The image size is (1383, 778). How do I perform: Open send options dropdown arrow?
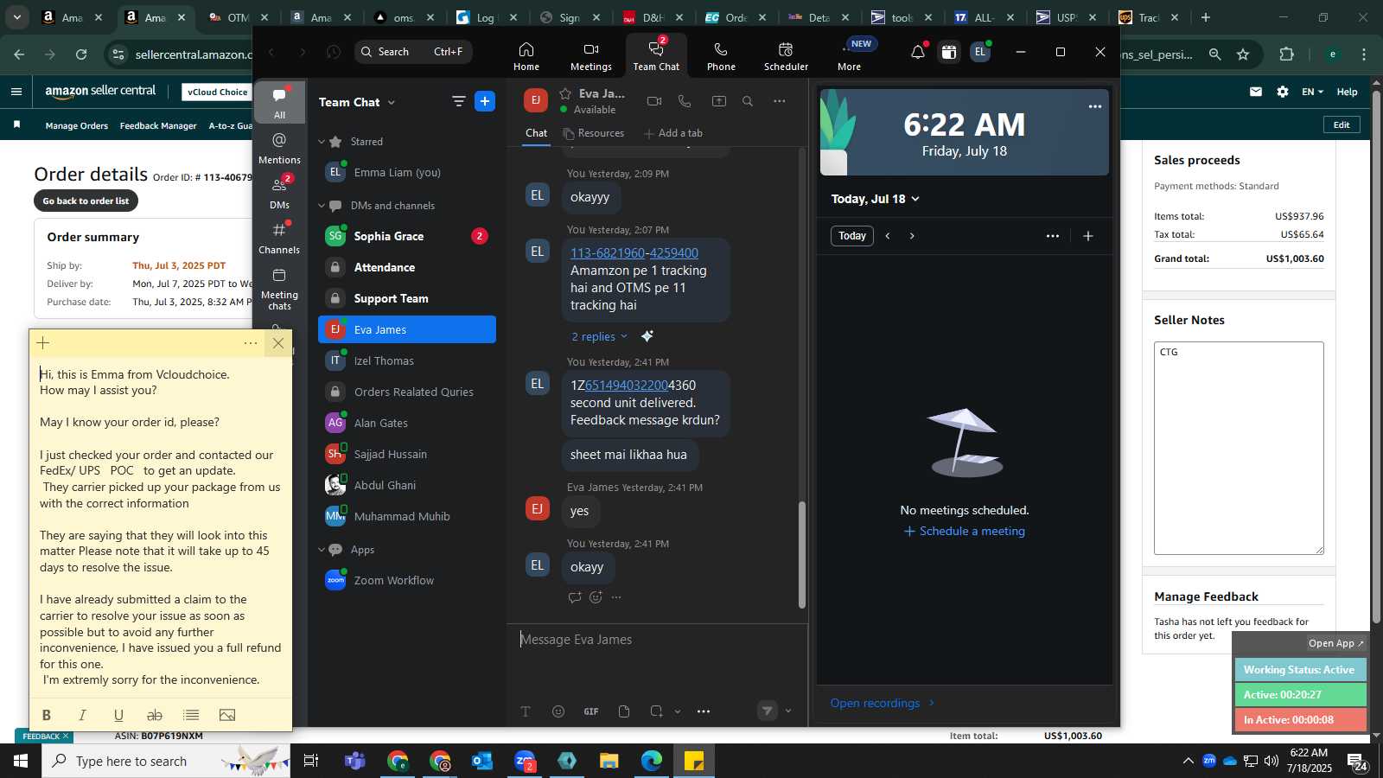[x=787, y=711]
